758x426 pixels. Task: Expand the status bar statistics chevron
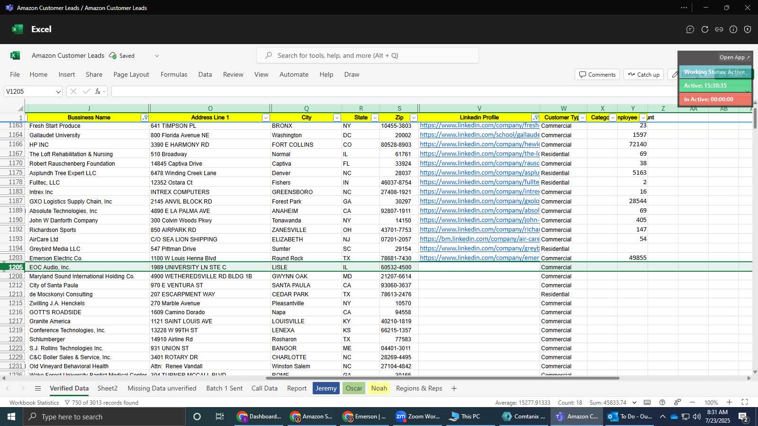(634, 402)
